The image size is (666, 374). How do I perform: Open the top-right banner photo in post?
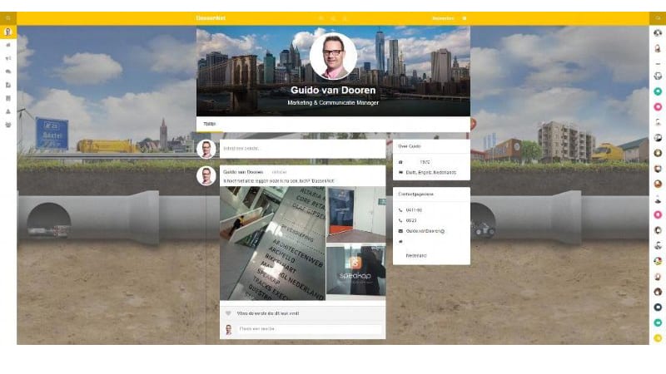pos(356,214)
